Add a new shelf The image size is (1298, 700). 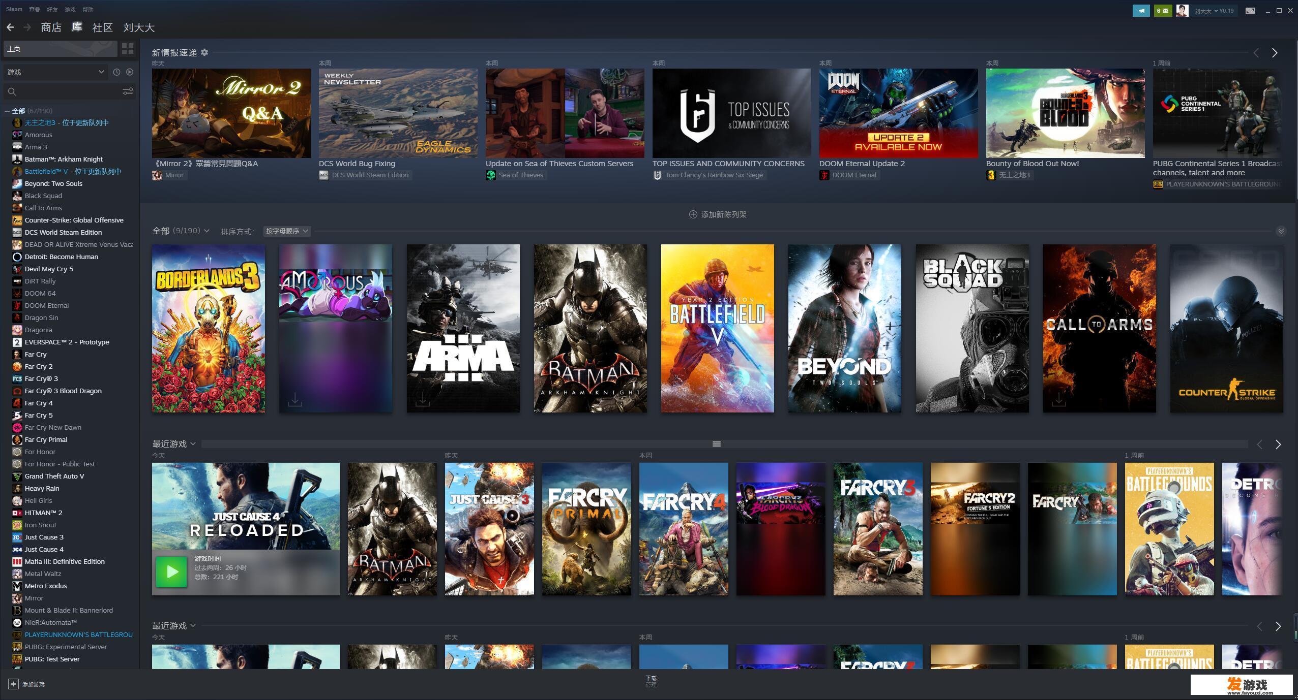click(x=718, y=214)
